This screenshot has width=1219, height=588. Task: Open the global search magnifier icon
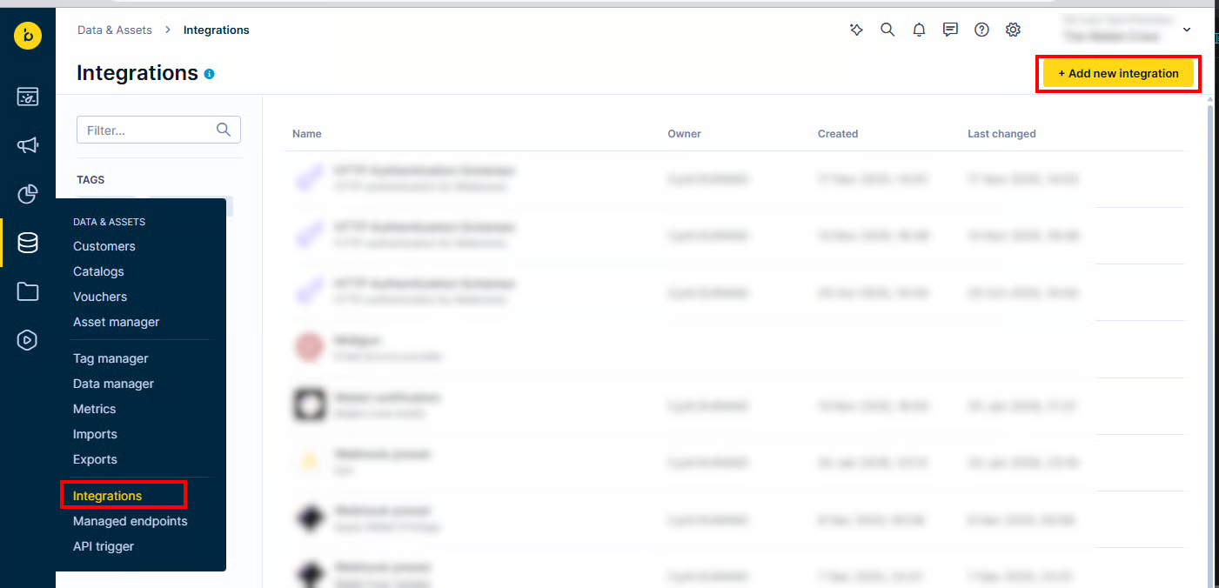(887, 29)
